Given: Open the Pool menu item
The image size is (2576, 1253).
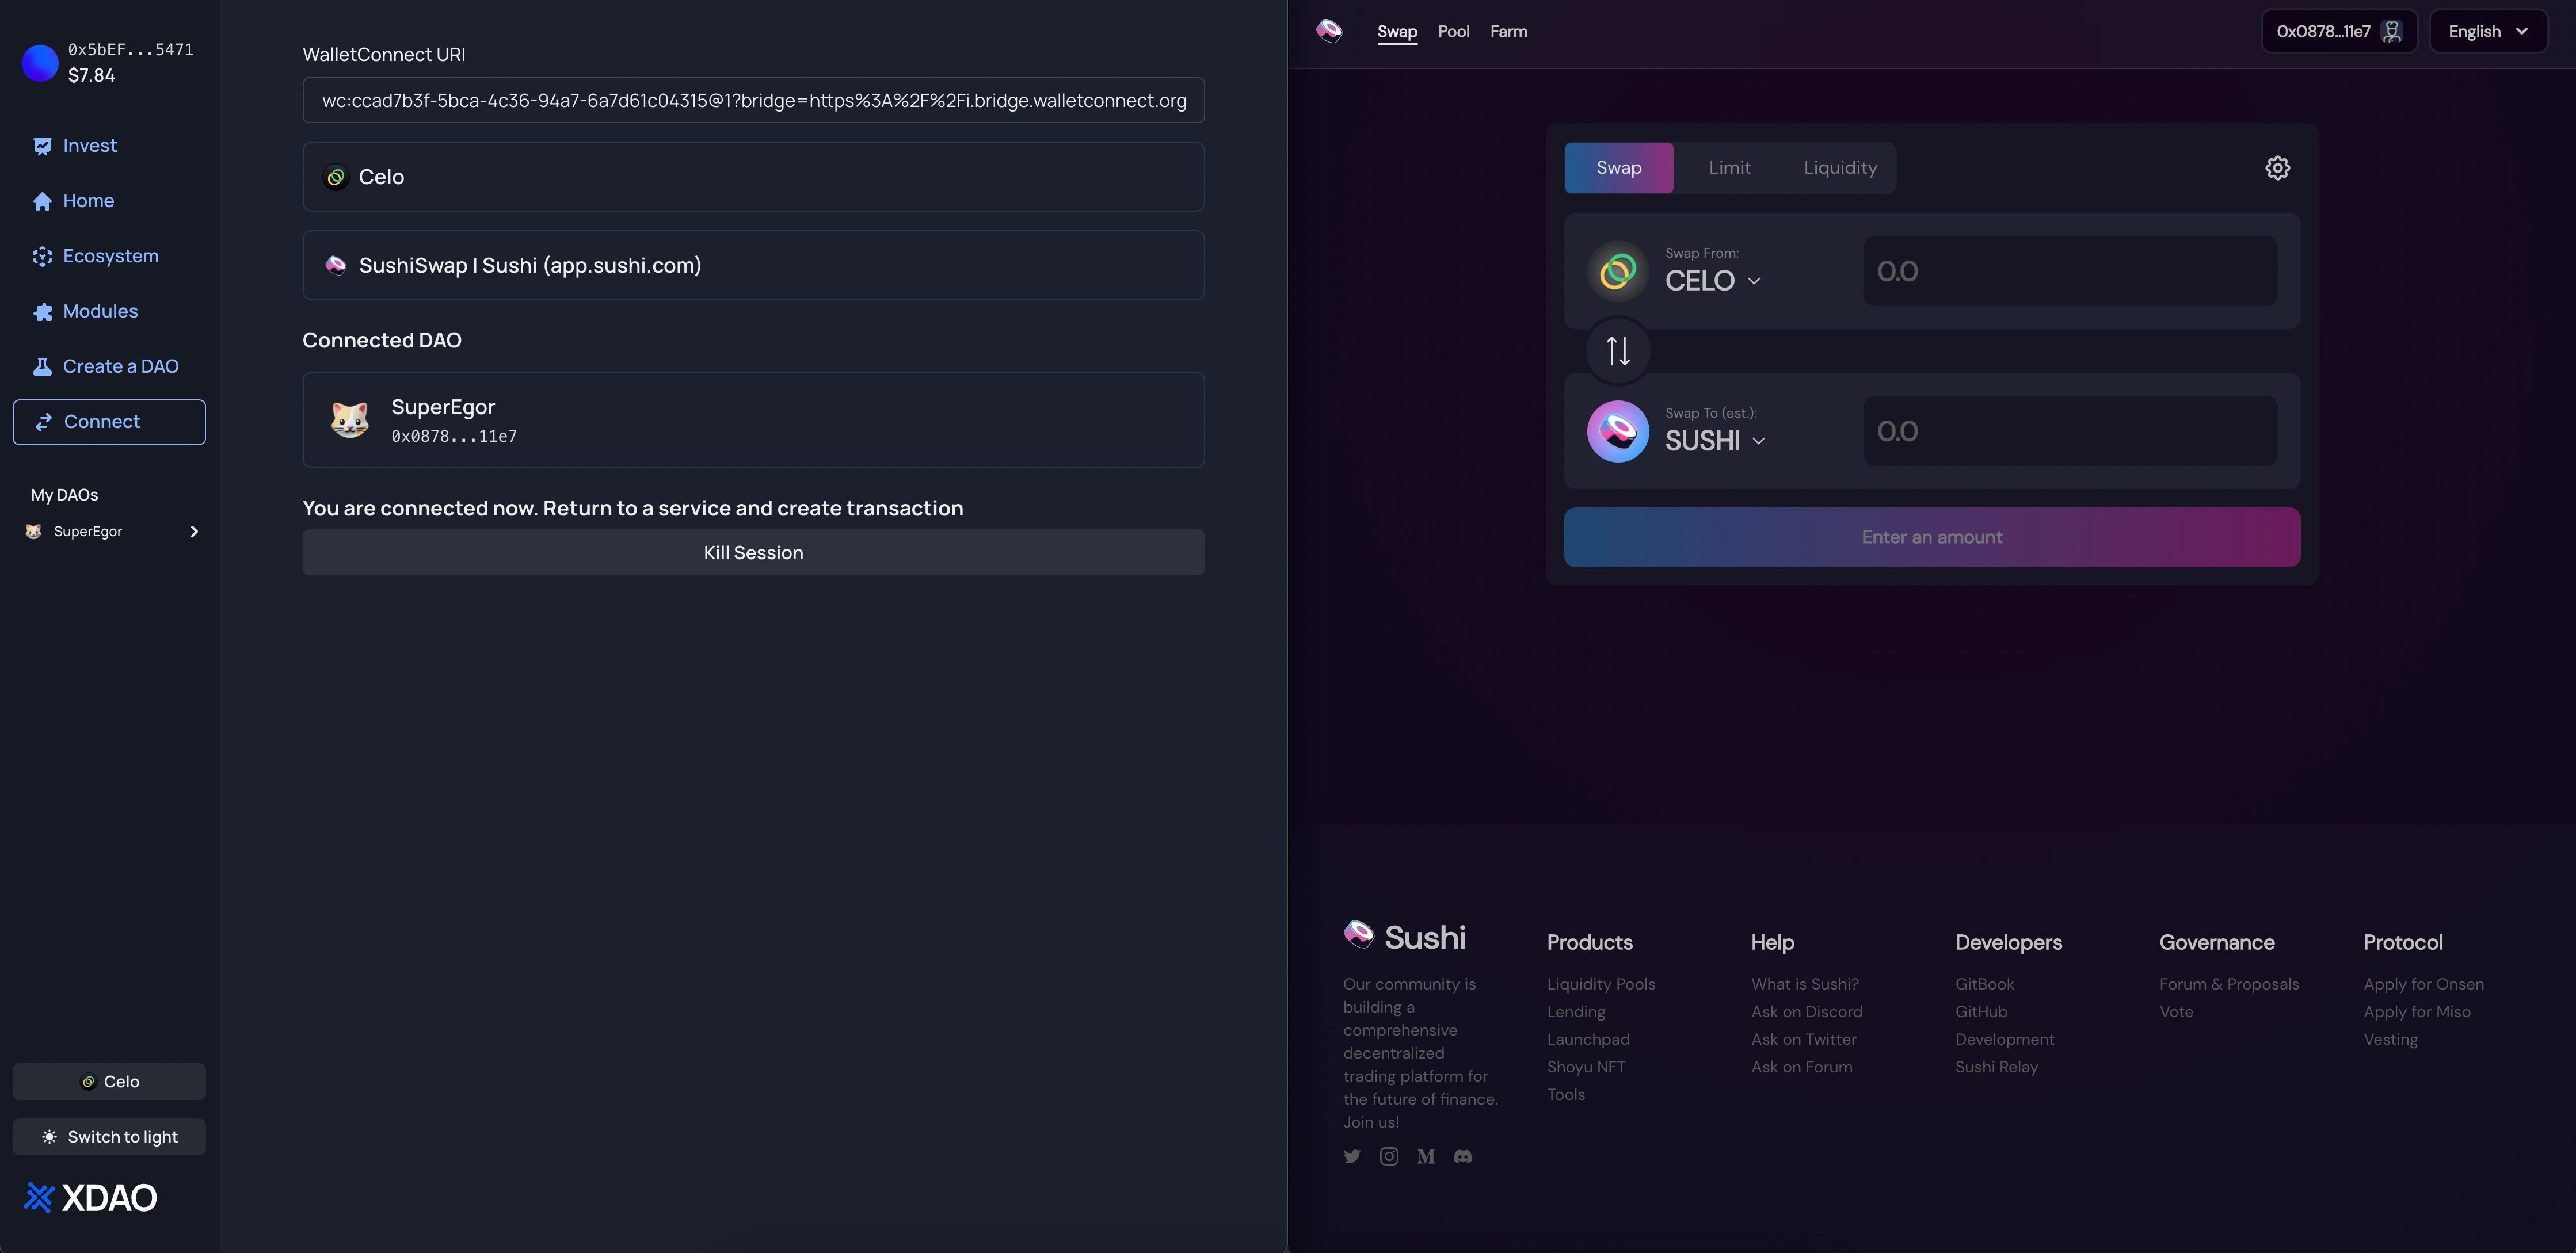Looking at the screenshot, I should pyautogui.click(x=1453, y=32).
